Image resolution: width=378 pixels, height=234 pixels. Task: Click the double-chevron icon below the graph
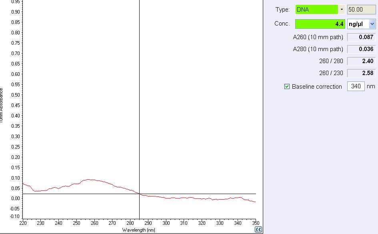258,230
